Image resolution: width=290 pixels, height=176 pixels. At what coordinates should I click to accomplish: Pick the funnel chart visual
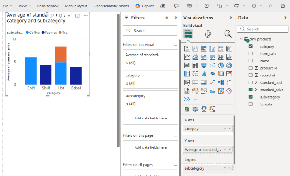[204, 66]
